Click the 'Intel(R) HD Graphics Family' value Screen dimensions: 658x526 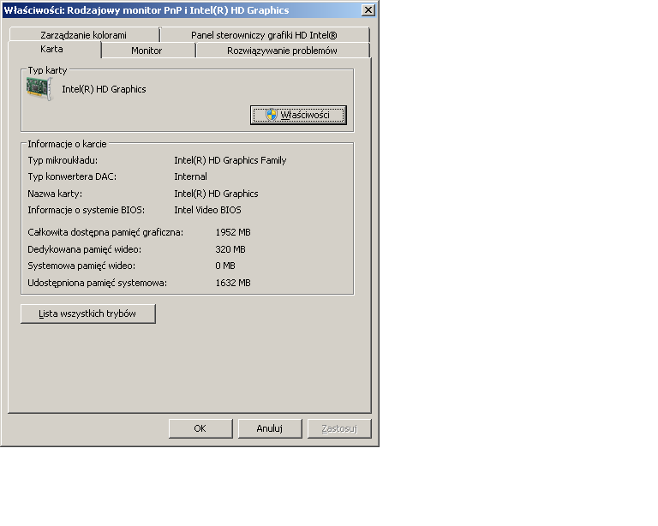[x=230, y=160]
